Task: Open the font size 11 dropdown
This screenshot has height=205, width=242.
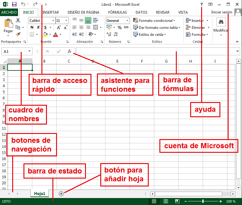Action: (x=66, y=20)
